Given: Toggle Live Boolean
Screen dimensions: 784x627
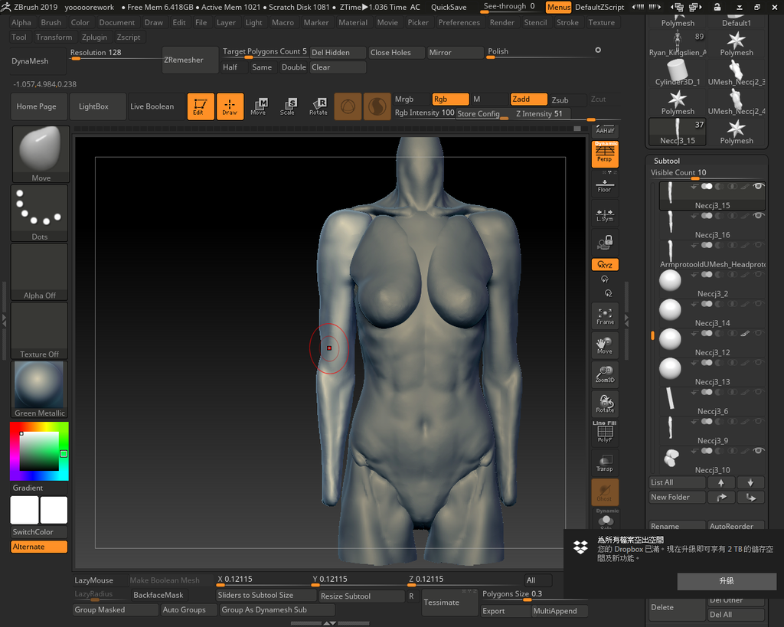Looking at the screenshot, I should (x=156, y=106).
